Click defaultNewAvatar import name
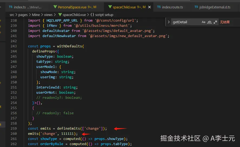 pyautogui.click(x=59, y=36)
